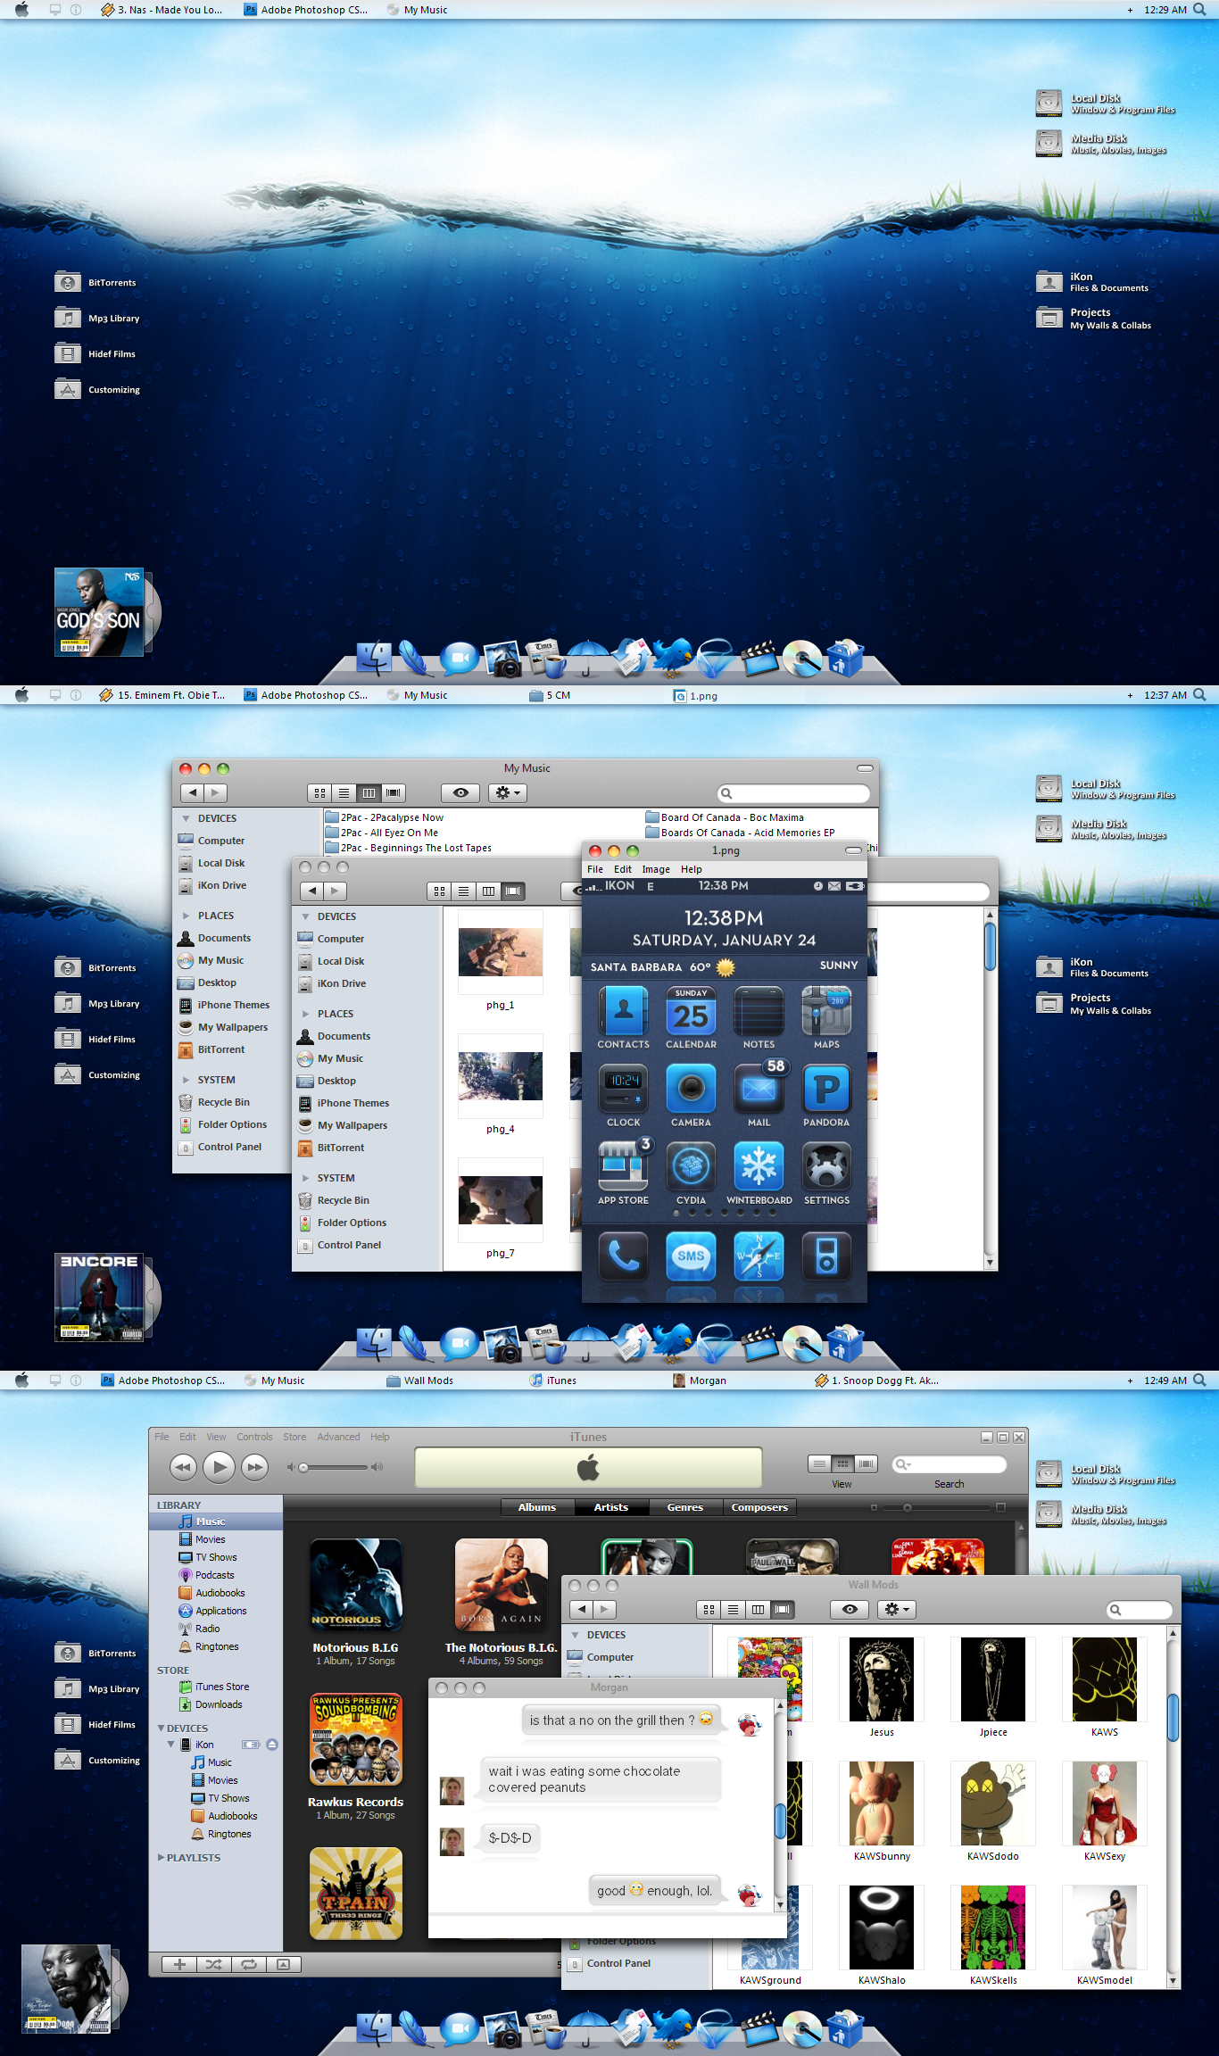
Task: Switch My Music window to cover flow view
Action: [x=393, y=792]
